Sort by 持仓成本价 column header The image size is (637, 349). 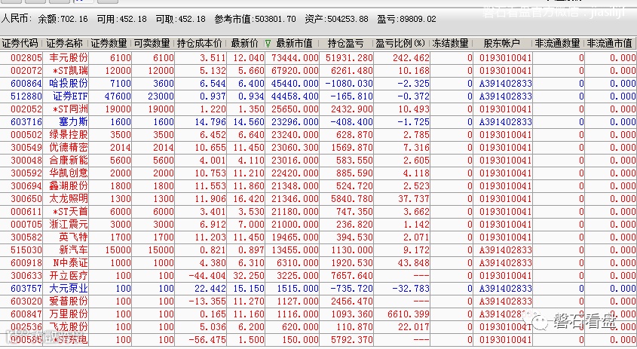tap(200, 43)
